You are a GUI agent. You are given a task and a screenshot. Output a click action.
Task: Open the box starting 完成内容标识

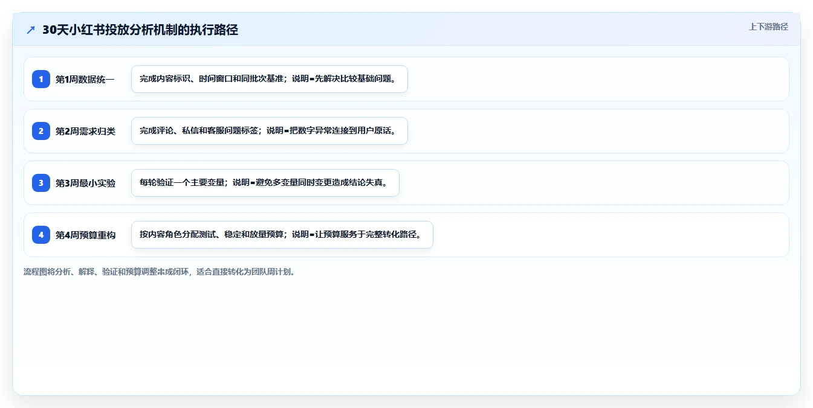(x=270, y=79)
